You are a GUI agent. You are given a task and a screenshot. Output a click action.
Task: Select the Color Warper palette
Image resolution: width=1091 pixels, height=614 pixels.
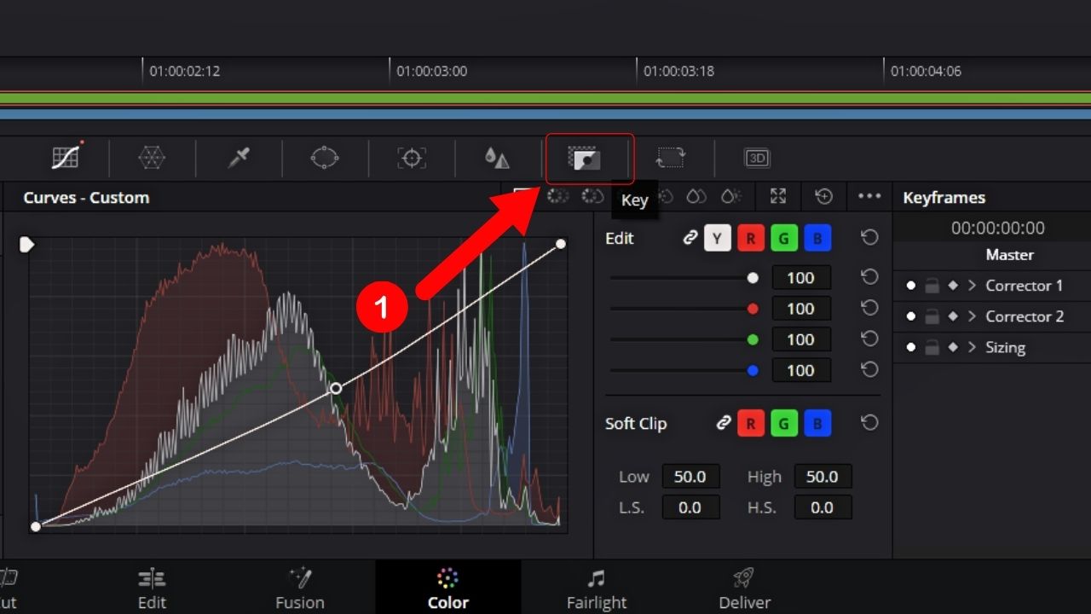pos(152,158)
